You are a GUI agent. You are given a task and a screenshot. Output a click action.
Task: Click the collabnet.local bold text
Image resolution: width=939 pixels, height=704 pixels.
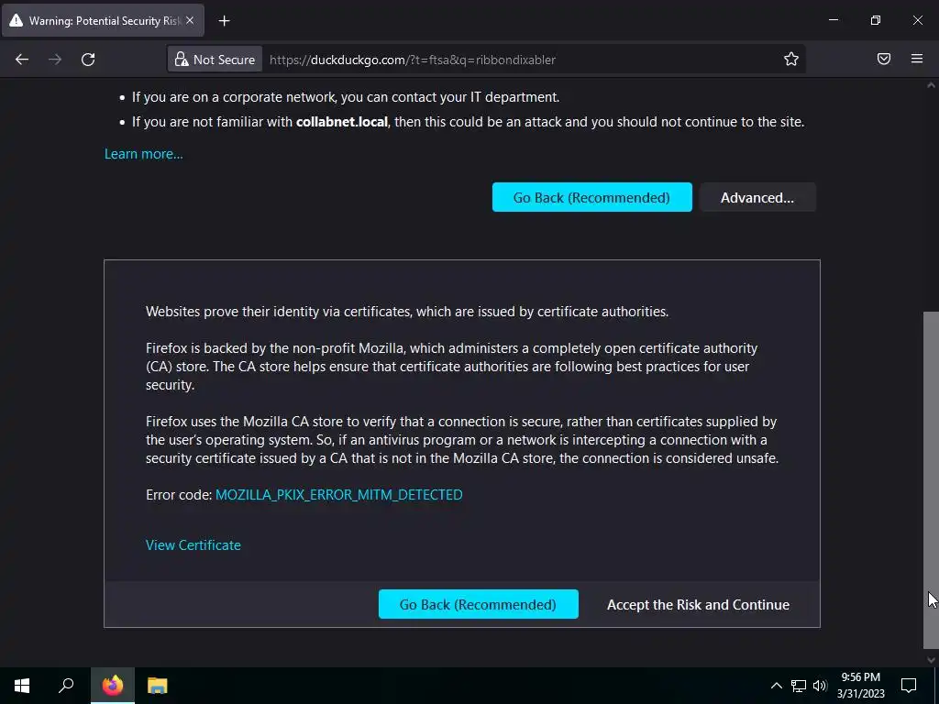(342, 122)
